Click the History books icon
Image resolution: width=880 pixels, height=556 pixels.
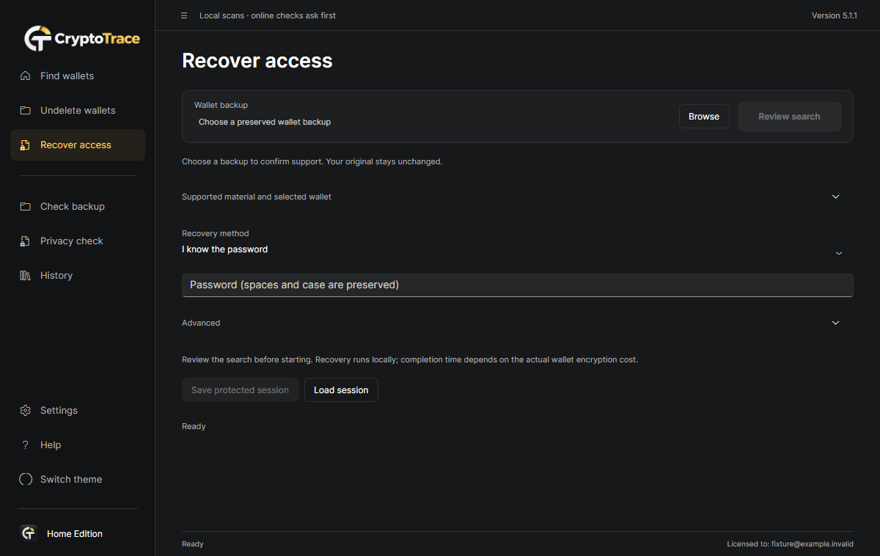tap(26, 275)
